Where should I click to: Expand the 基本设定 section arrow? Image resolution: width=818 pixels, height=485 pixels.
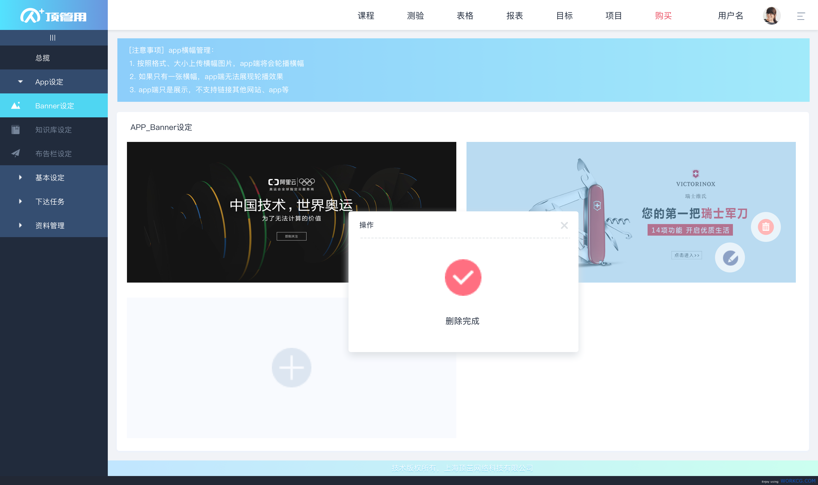(20, 178)
